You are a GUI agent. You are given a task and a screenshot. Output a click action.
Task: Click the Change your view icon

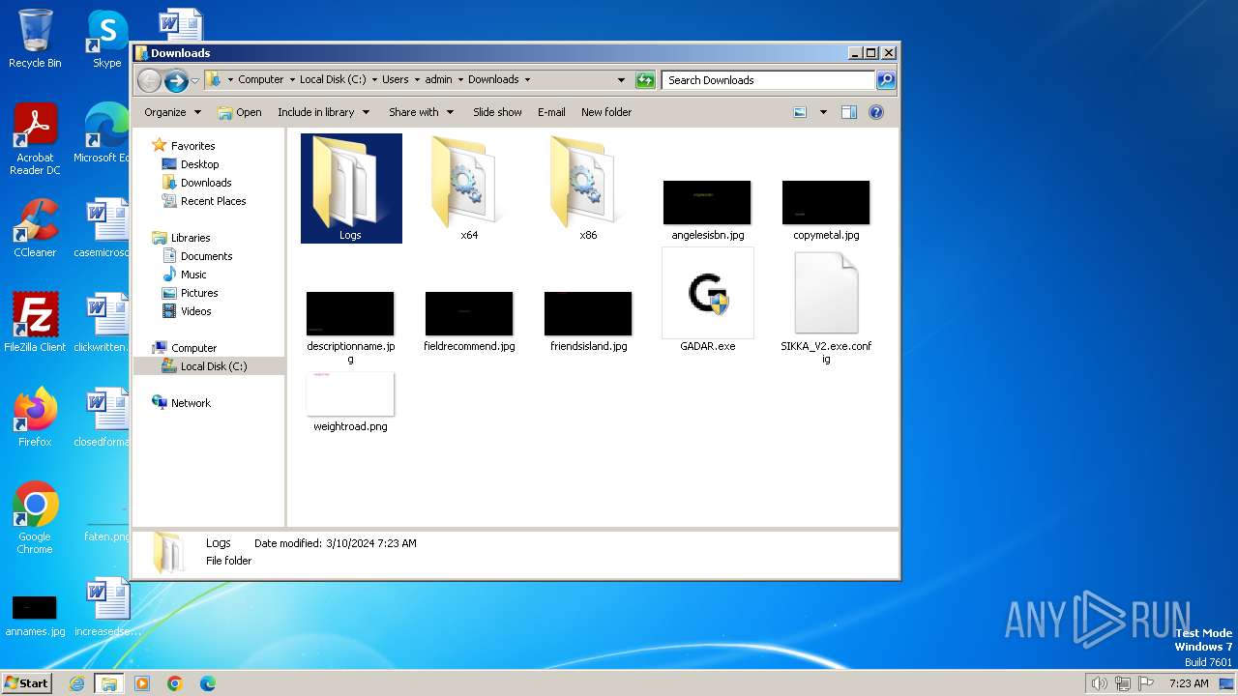coord(800,112)
